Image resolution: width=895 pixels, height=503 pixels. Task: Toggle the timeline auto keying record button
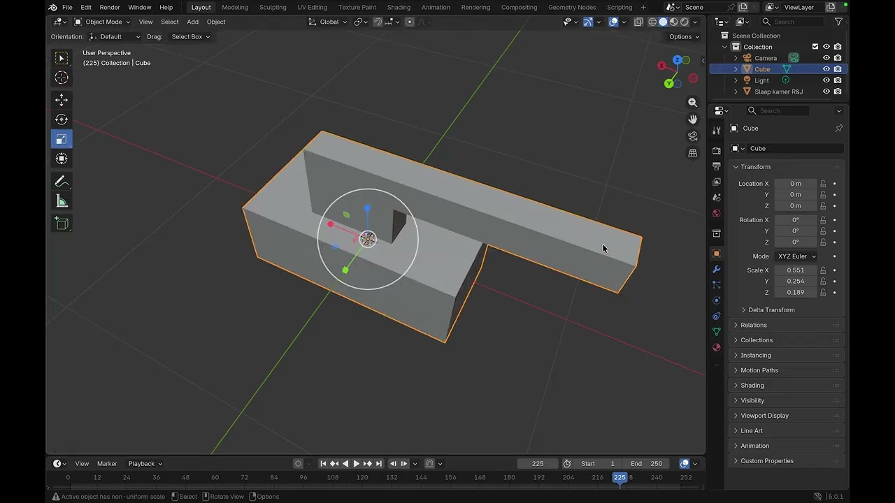coord(299,464)
